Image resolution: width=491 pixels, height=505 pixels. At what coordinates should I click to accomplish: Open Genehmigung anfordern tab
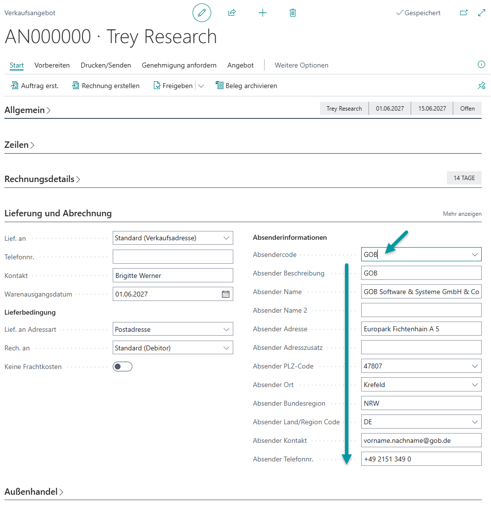coord(179,65)
